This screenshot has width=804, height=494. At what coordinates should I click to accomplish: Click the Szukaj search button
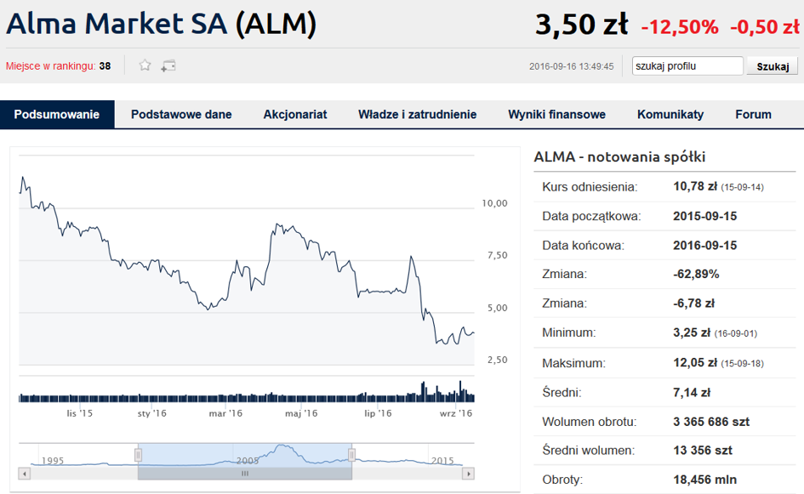[x=772, y=66]
